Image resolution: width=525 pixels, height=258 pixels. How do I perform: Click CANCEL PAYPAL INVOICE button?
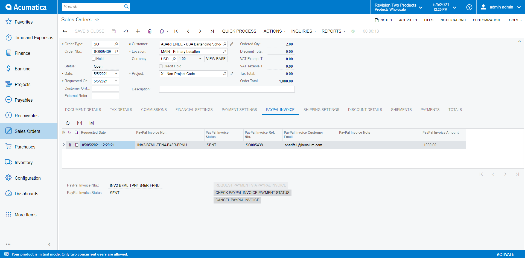coord(237,200)
